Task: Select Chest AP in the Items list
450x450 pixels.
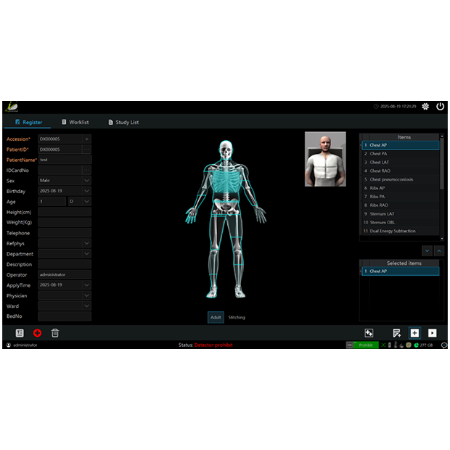Action: pyautogui.click(x=401, y=145)
